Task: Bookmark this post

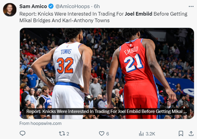Action: pos(181,133)
